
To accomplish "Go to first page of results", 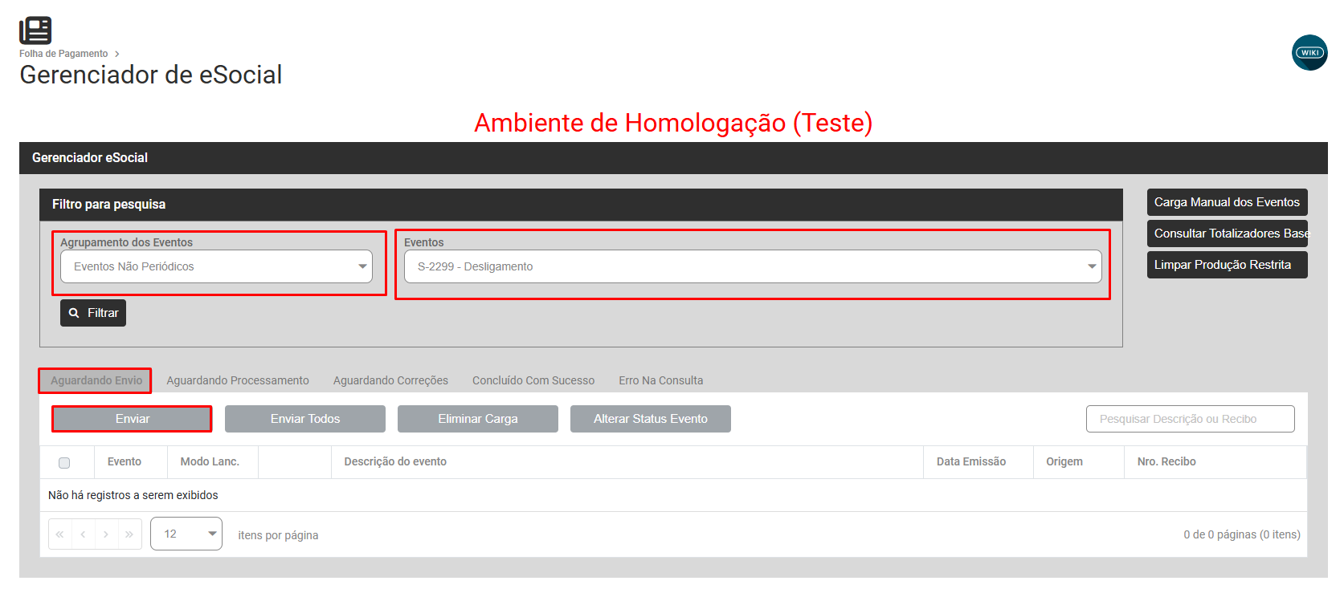I will point(60,534).
